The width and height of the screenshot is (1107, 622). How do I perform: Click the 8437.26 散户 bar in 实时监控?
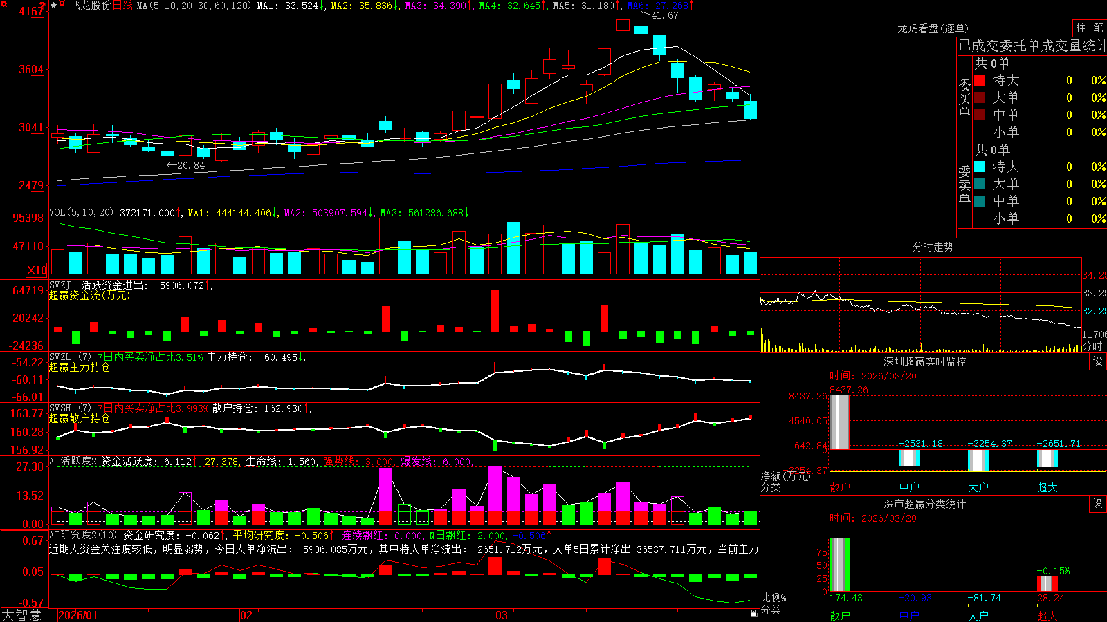pos(839,422)
